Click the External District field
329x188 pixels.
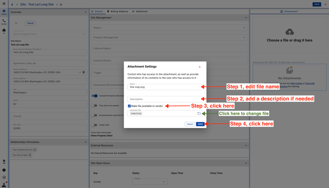tap(169, 60)
